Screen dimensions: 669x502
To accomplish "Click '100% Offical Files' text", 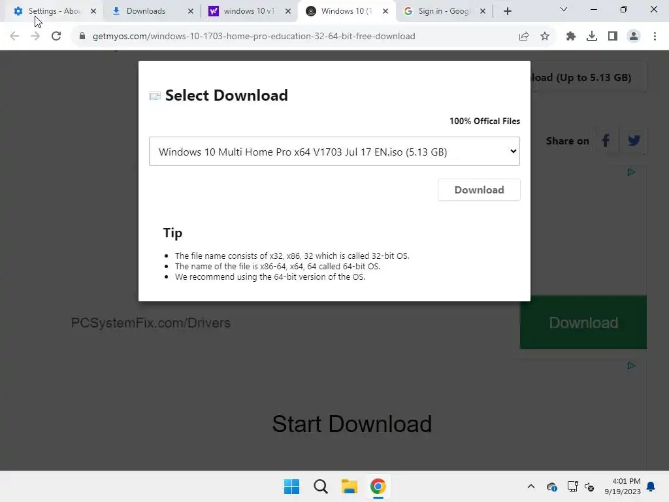I will coord(485,121).
